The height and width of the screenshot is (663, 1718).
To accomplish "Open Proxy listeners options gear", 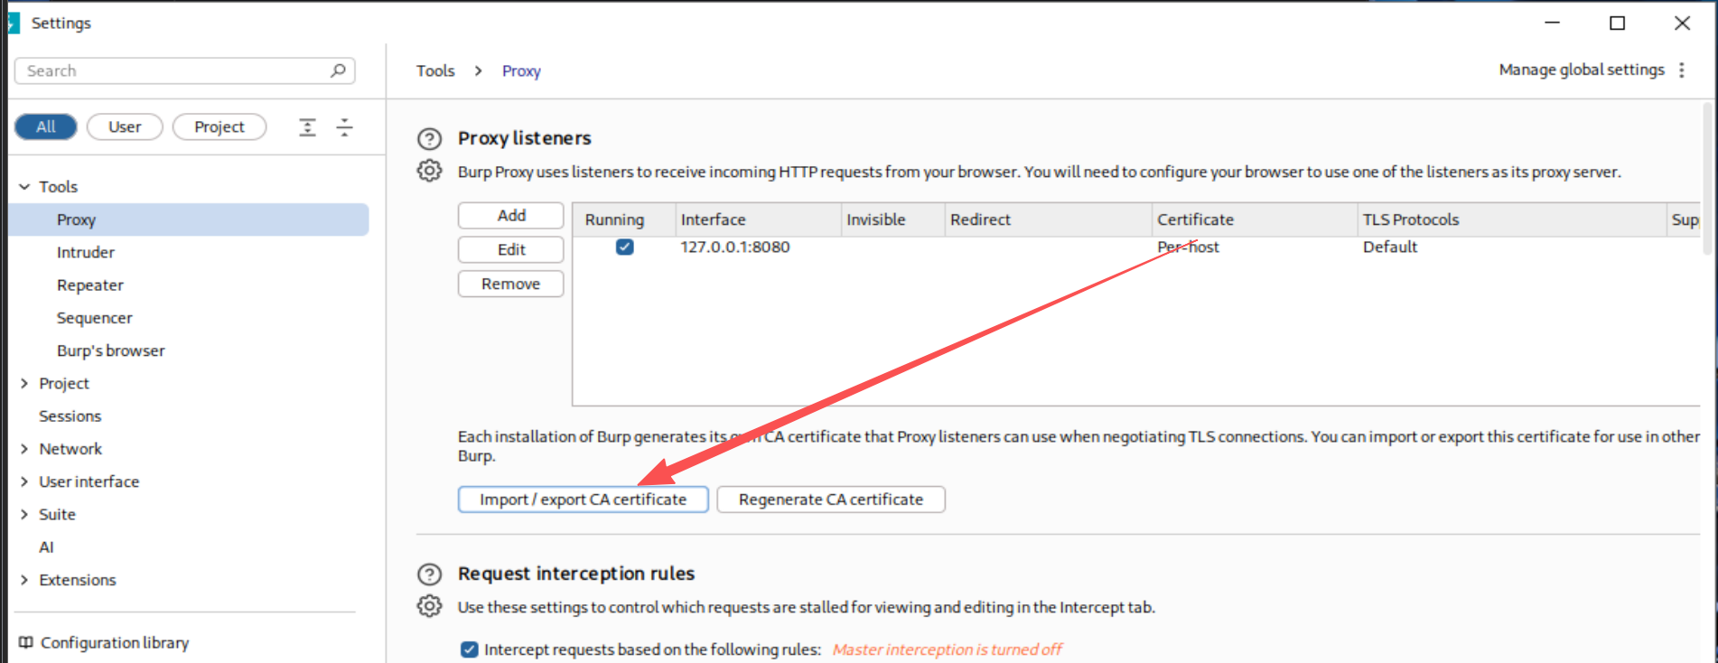I will (x=429, y=171).
